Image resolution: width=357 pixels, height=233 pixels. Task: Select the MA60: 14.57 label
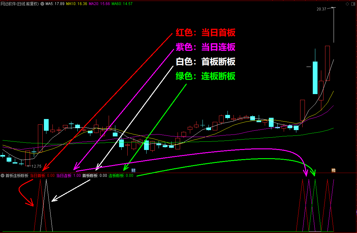point(122,4)
